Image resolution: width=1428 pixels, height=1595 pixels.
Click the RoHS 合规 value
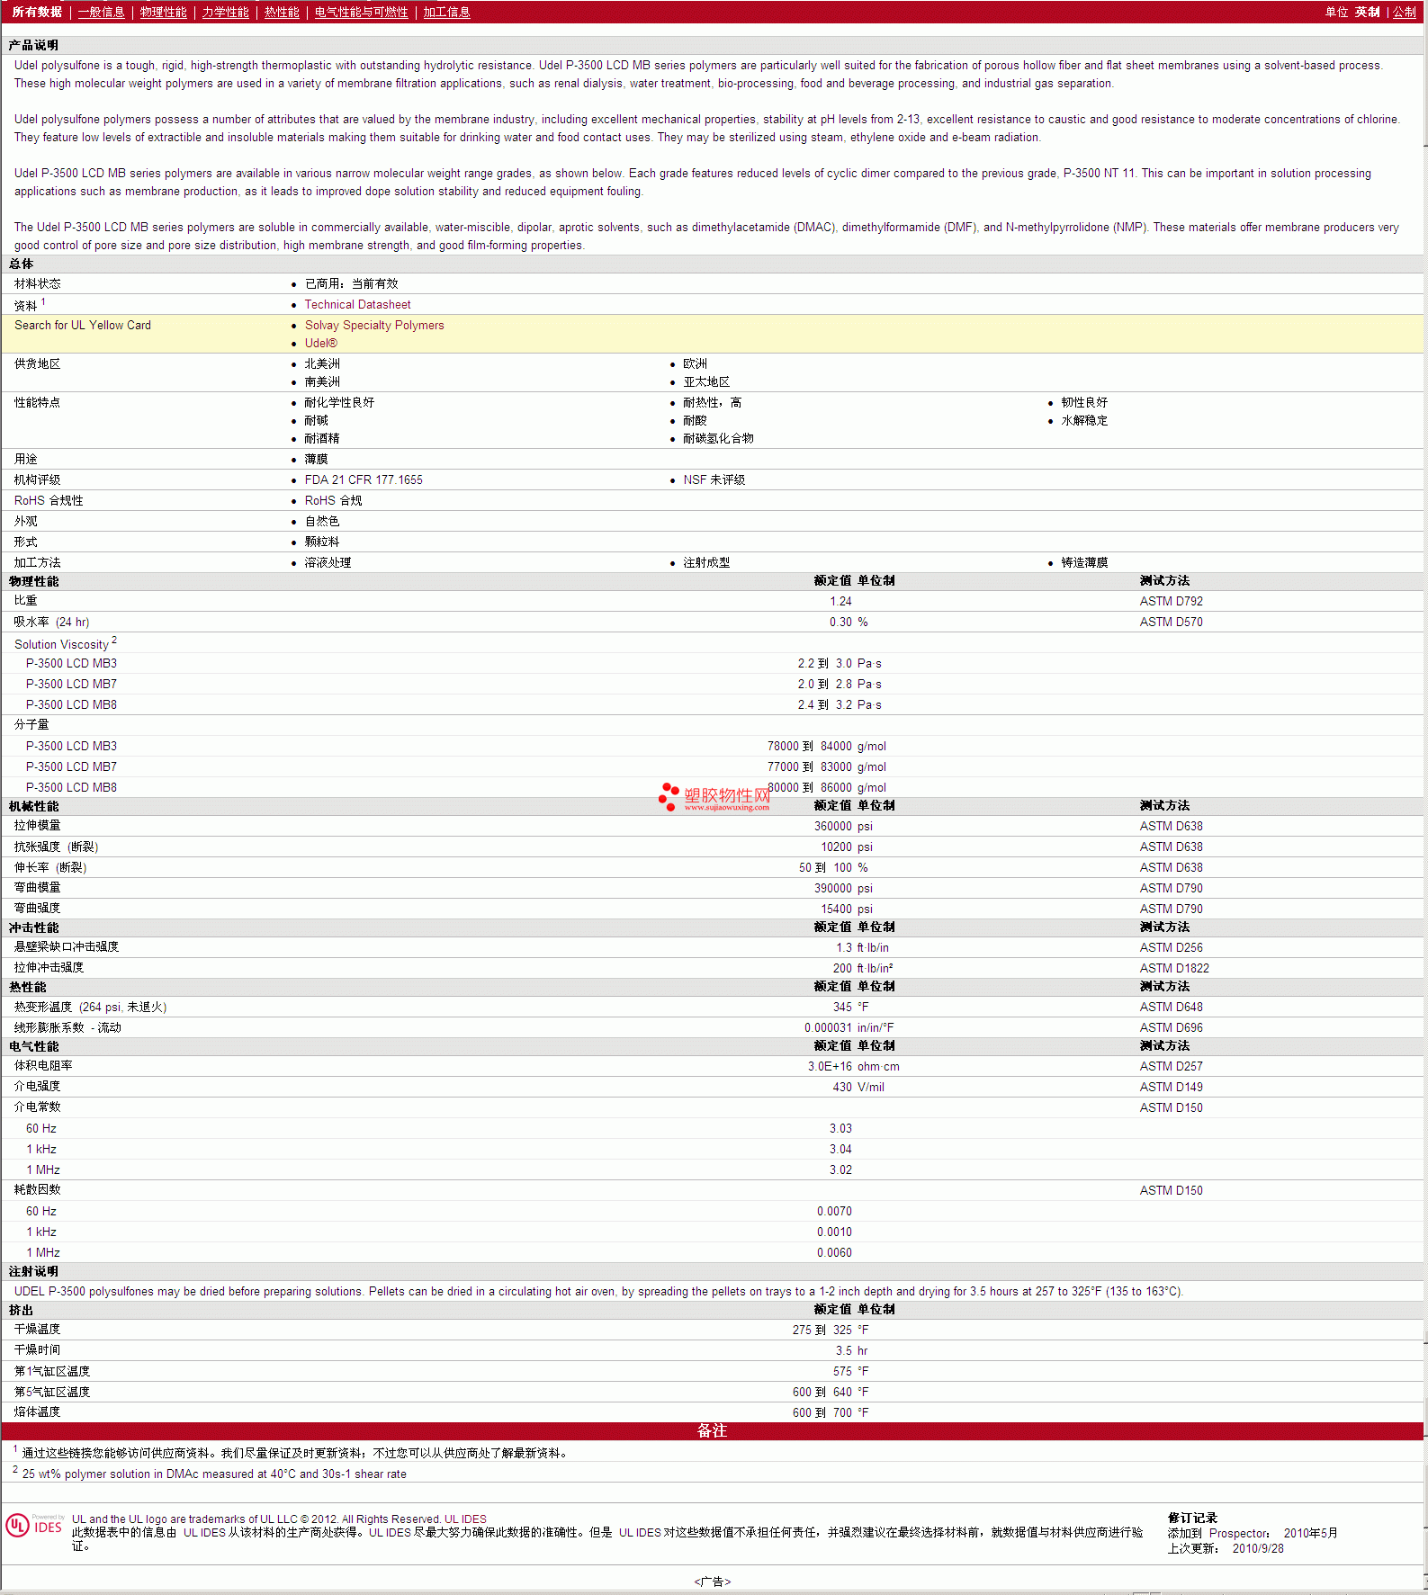(x=333, y=501)
